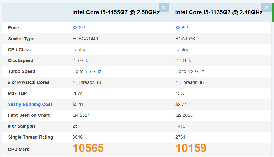Screen dimensions: 274x157
Task: Select the 10565 CPU Mark score
Action: click(88, 148)
